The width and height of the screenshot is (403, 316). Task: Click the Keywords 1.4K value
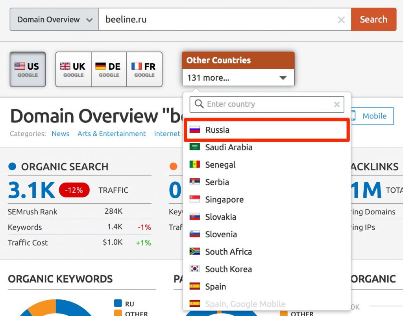115,227
